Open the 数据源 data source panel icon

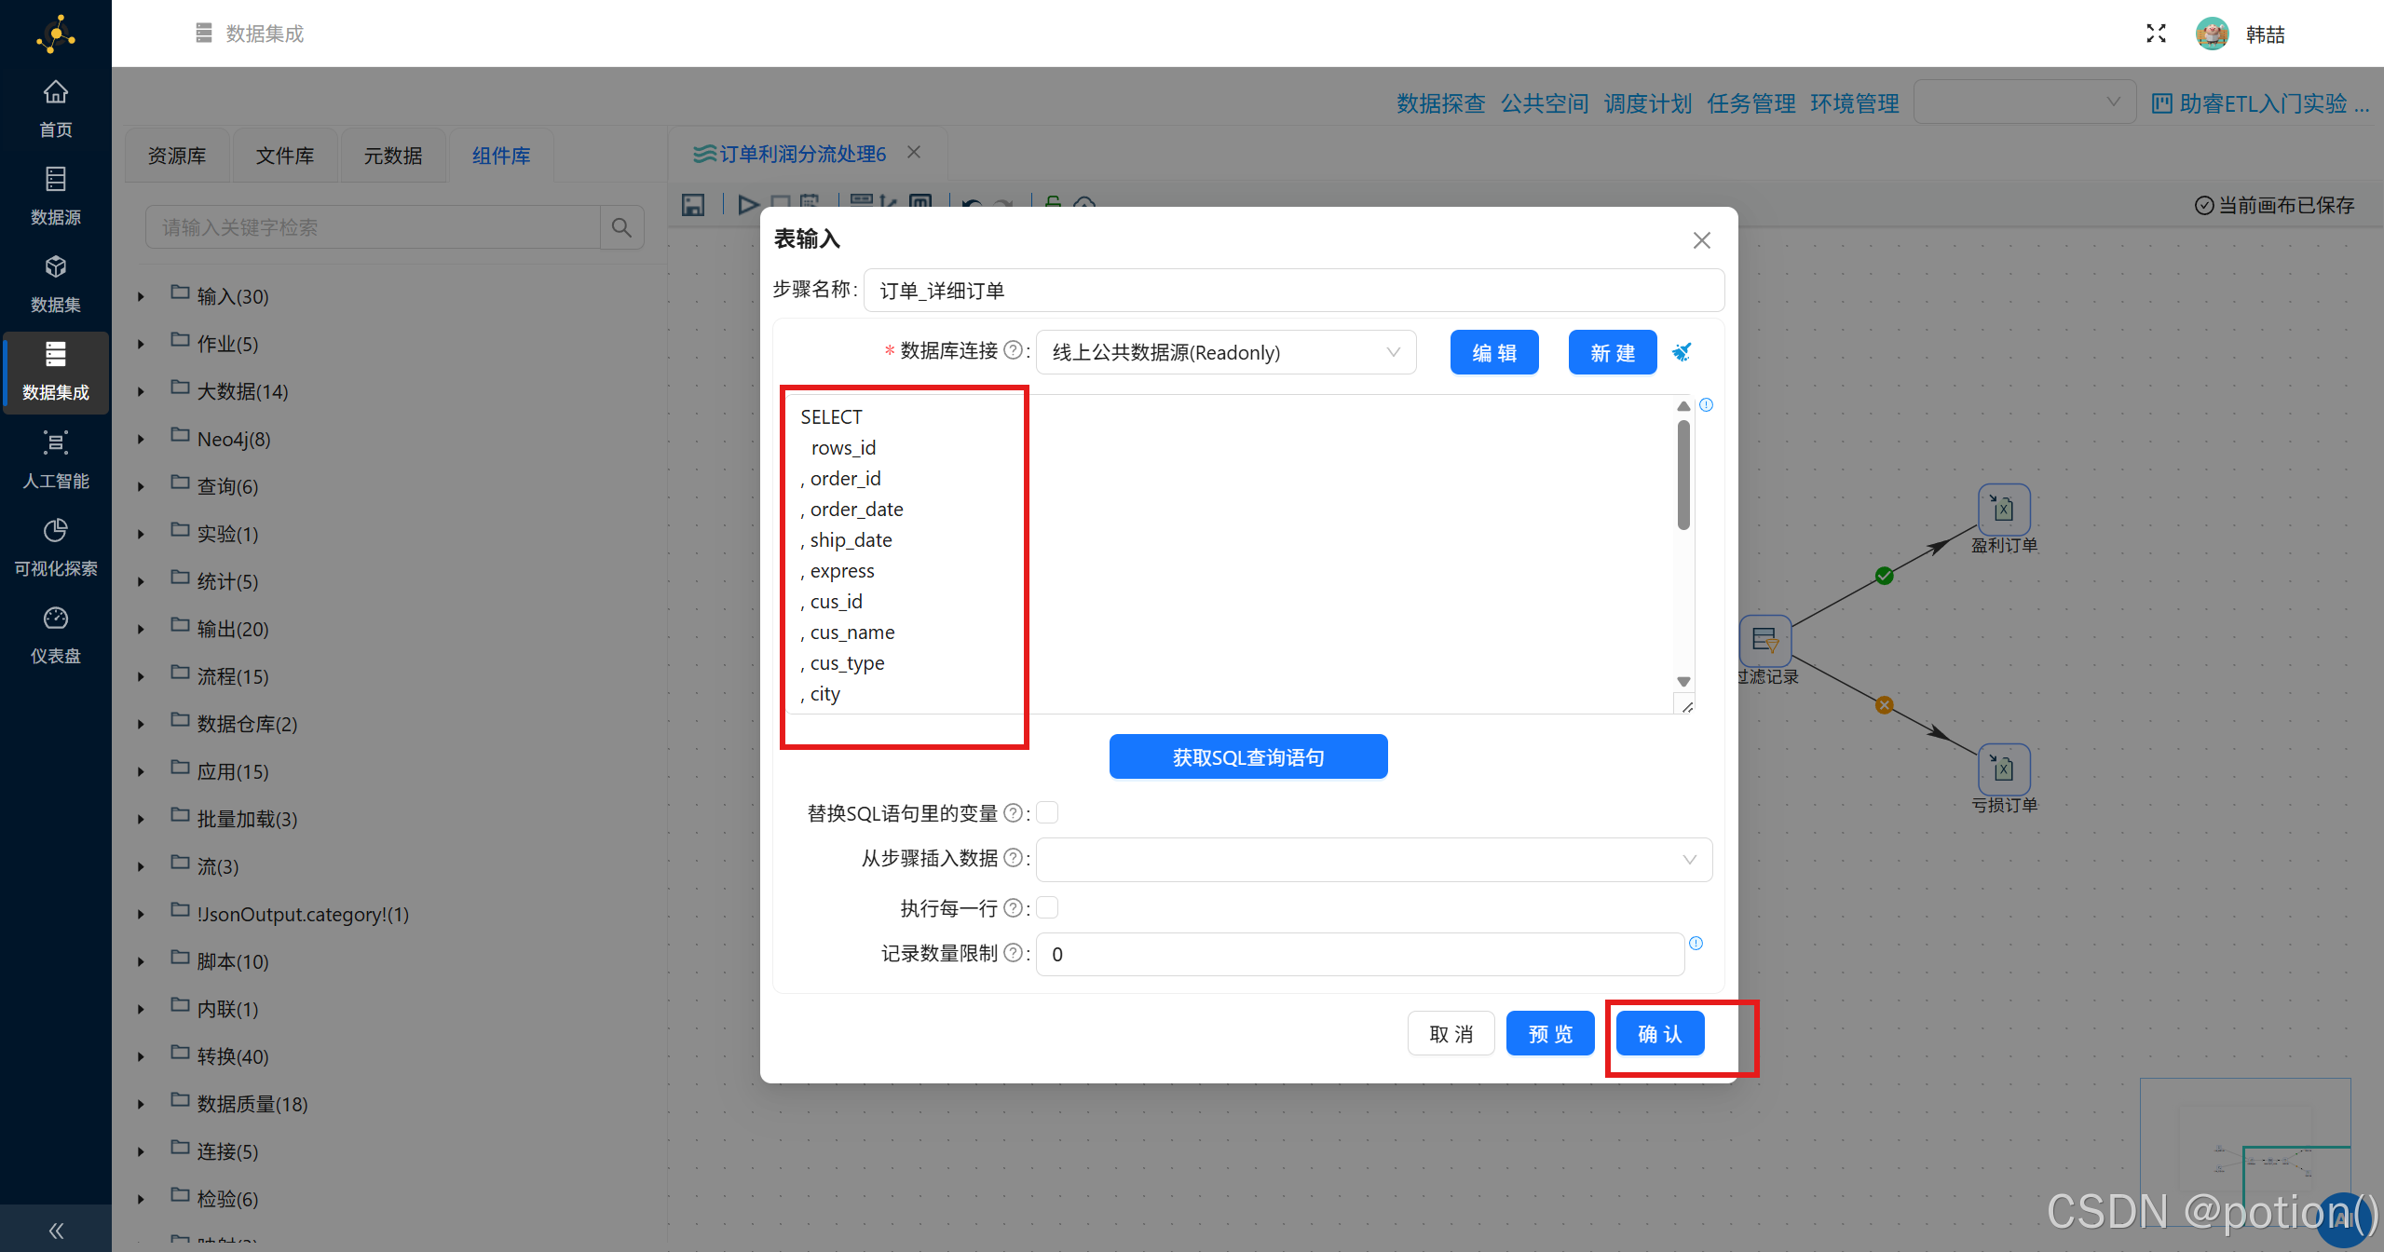[55, 193]
